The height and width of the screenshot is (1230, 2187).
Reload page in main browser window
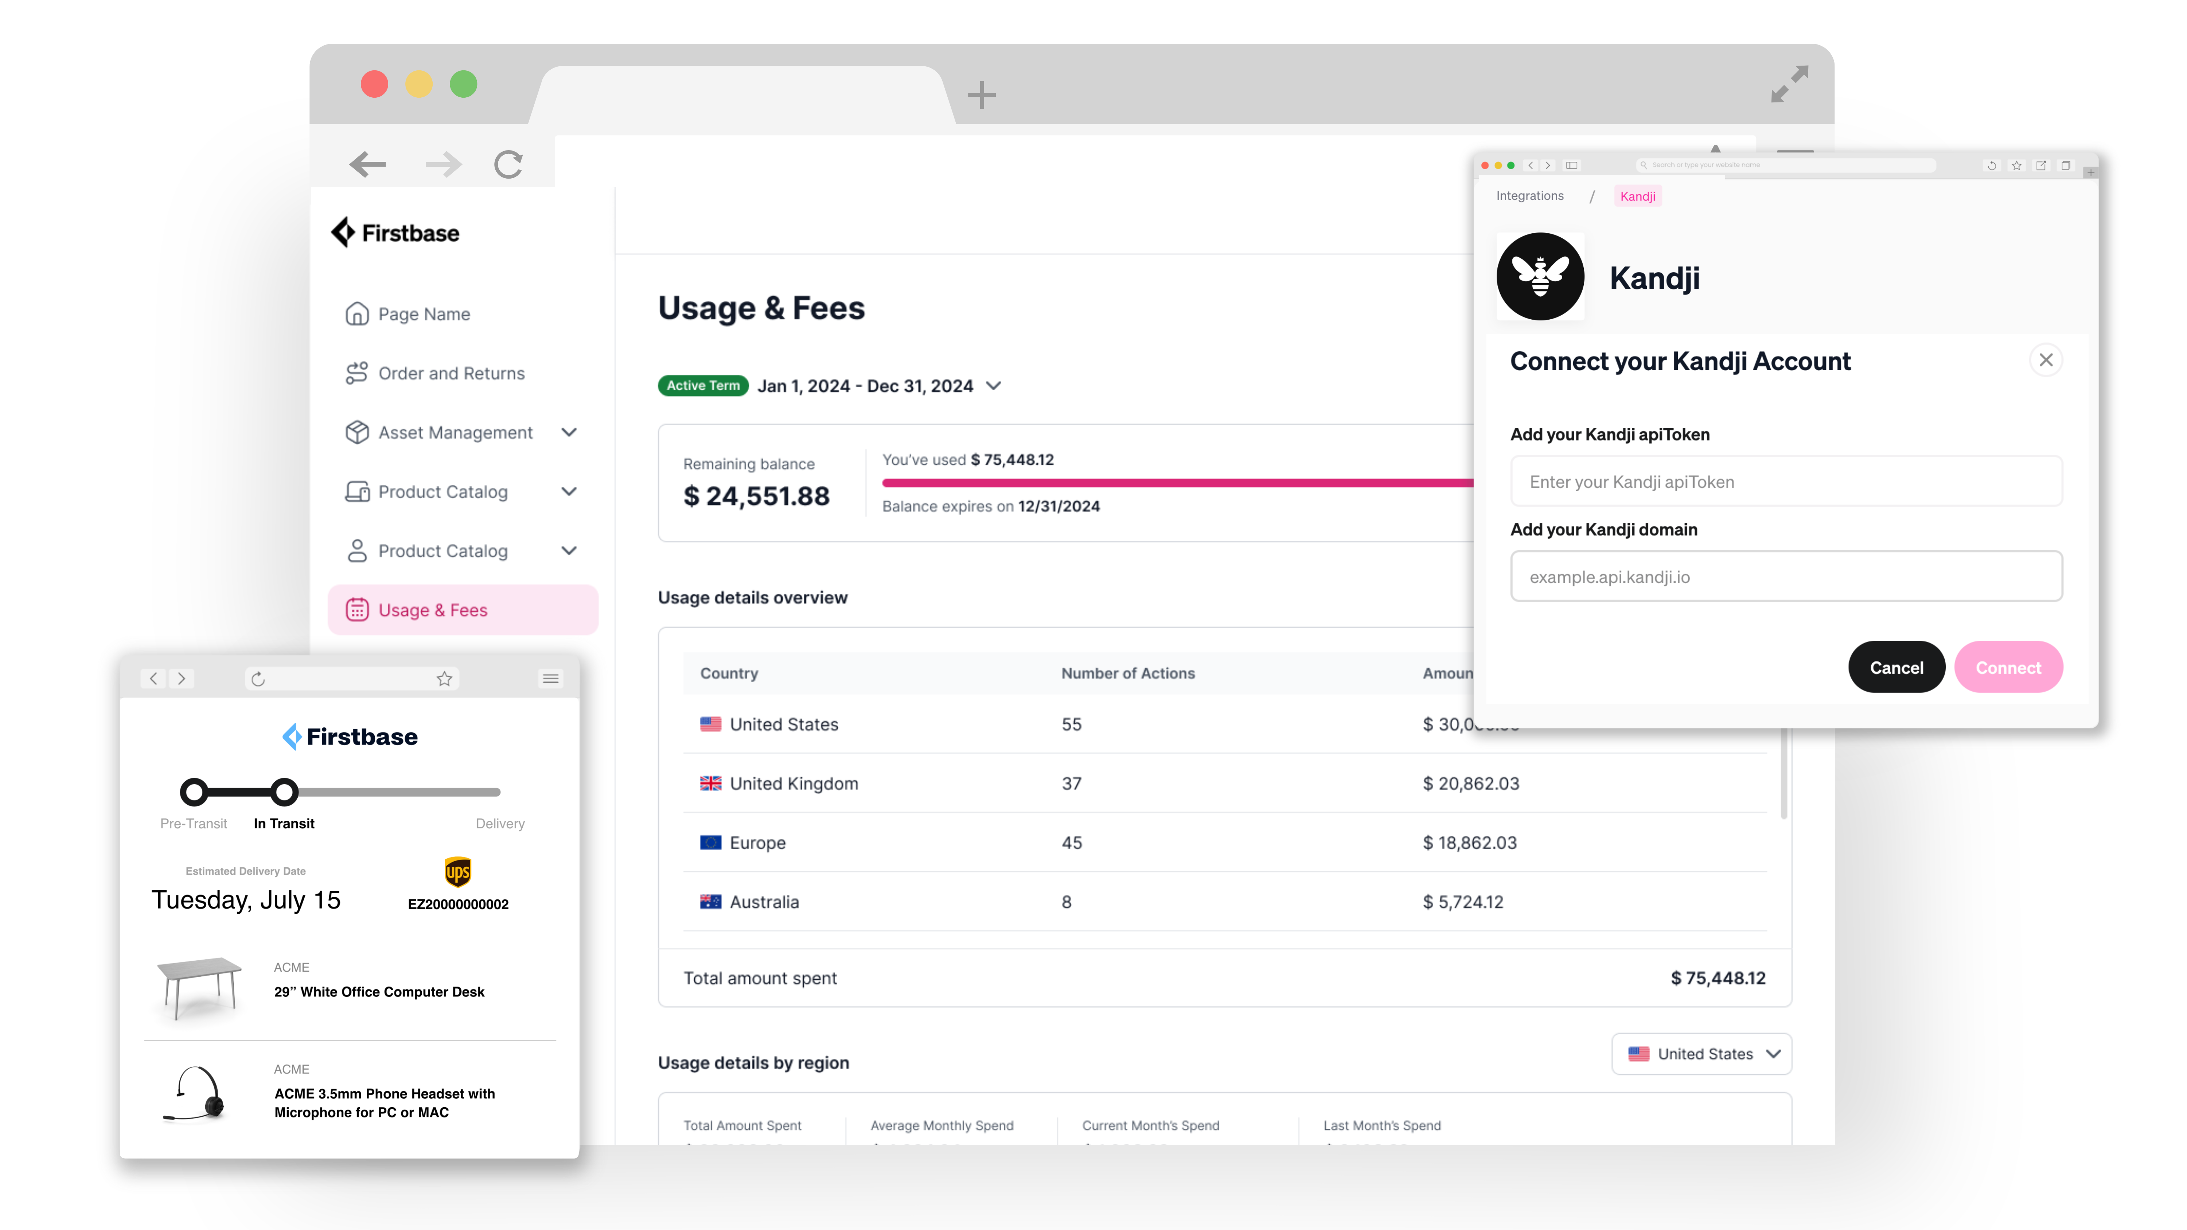(508, 165)
